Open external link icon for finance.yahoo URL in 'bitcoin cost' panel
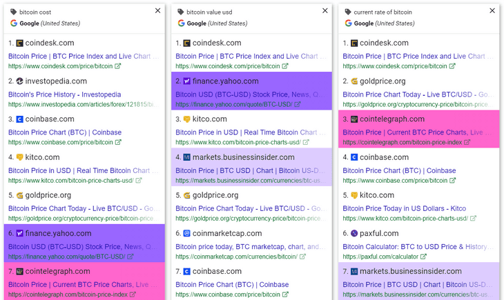The height and width of the screenshot is (300, 504). [130, 257]
